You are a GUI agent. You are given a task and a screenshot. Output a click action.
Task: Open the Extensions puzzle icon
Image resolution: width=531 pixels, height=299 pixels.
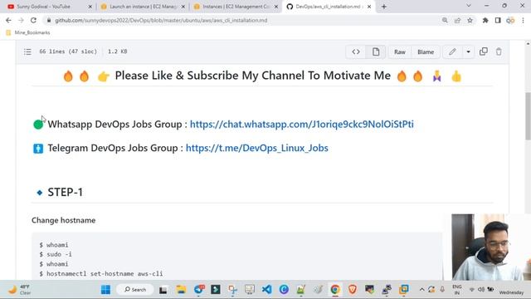click(485, 20)
